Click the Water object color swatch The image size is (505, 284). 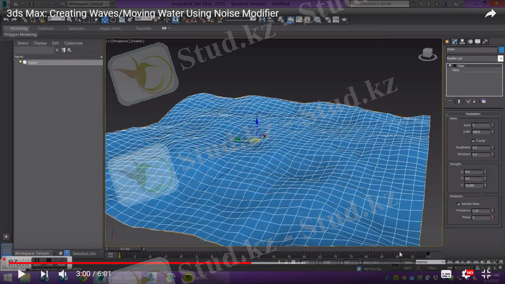click(501, 50)
